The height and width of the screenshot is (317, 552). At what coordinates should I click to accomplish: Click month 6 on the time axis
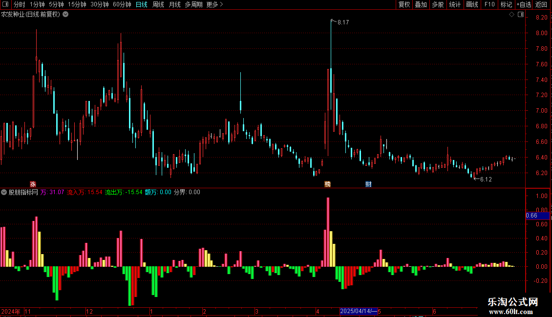(434, 311)
